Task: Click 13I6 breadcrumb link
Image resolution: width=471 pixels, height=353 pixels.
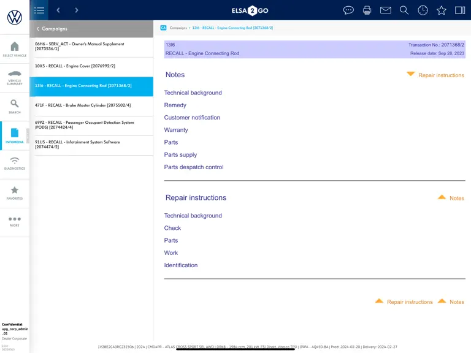Action: pos(232,28)
